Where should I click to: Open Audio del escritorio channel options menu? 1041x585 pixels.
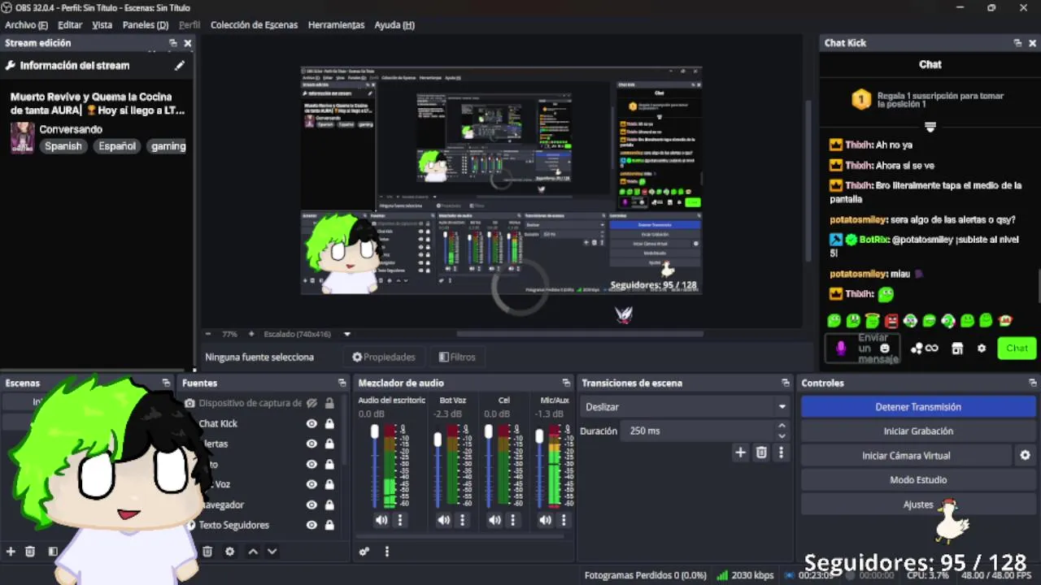400,520
